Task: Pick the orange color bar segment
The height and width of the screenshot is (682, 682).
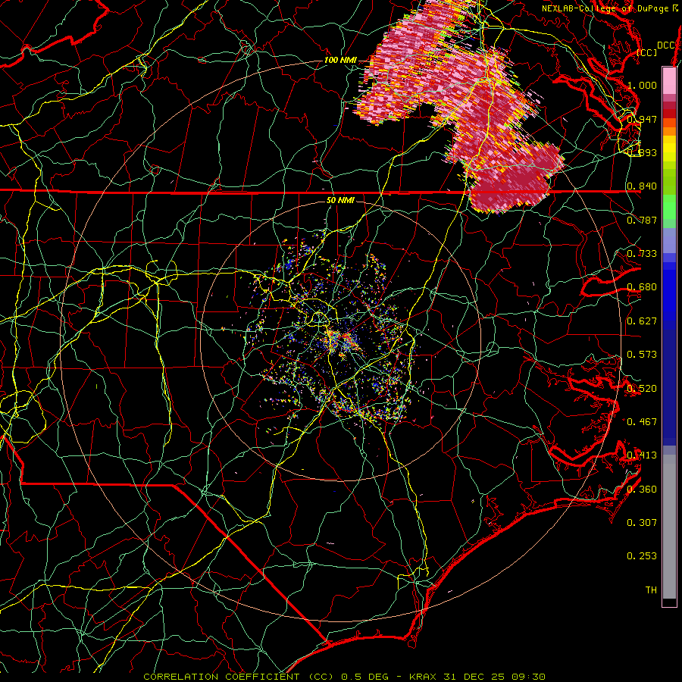Action: point(669,127)
